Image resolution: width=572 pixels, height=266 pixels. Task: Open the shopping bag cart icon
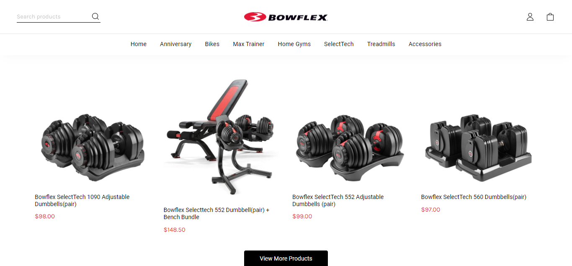tap(550, 17)
